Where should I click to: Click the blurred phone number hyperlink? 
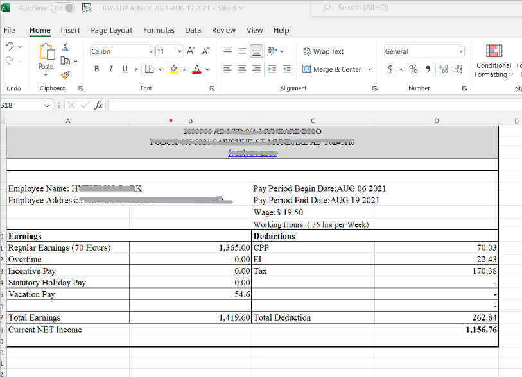[252, 153]
